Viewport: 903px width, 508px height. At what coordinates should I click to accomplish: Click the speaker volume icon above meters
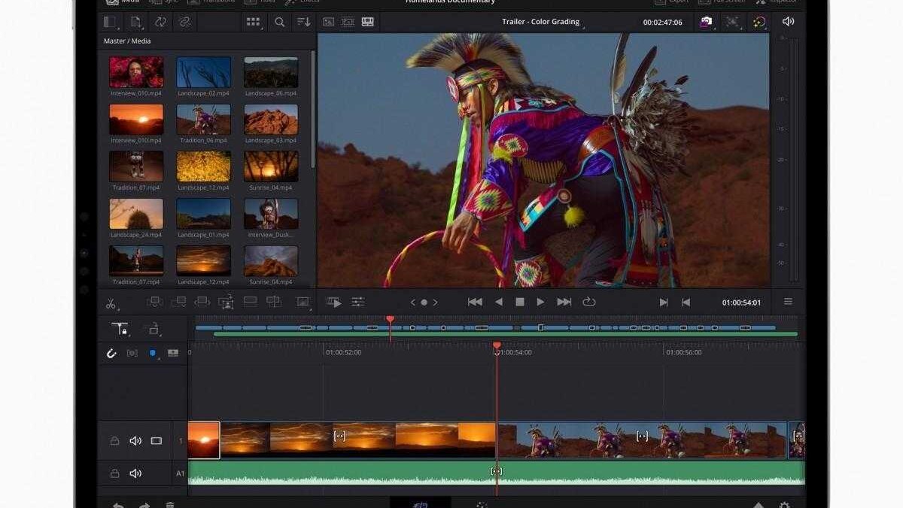pos(787,22)
